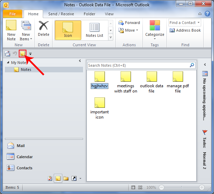214x194 pixels.
Task: Switch to the View tab
Action: click(x=109, y=14)
